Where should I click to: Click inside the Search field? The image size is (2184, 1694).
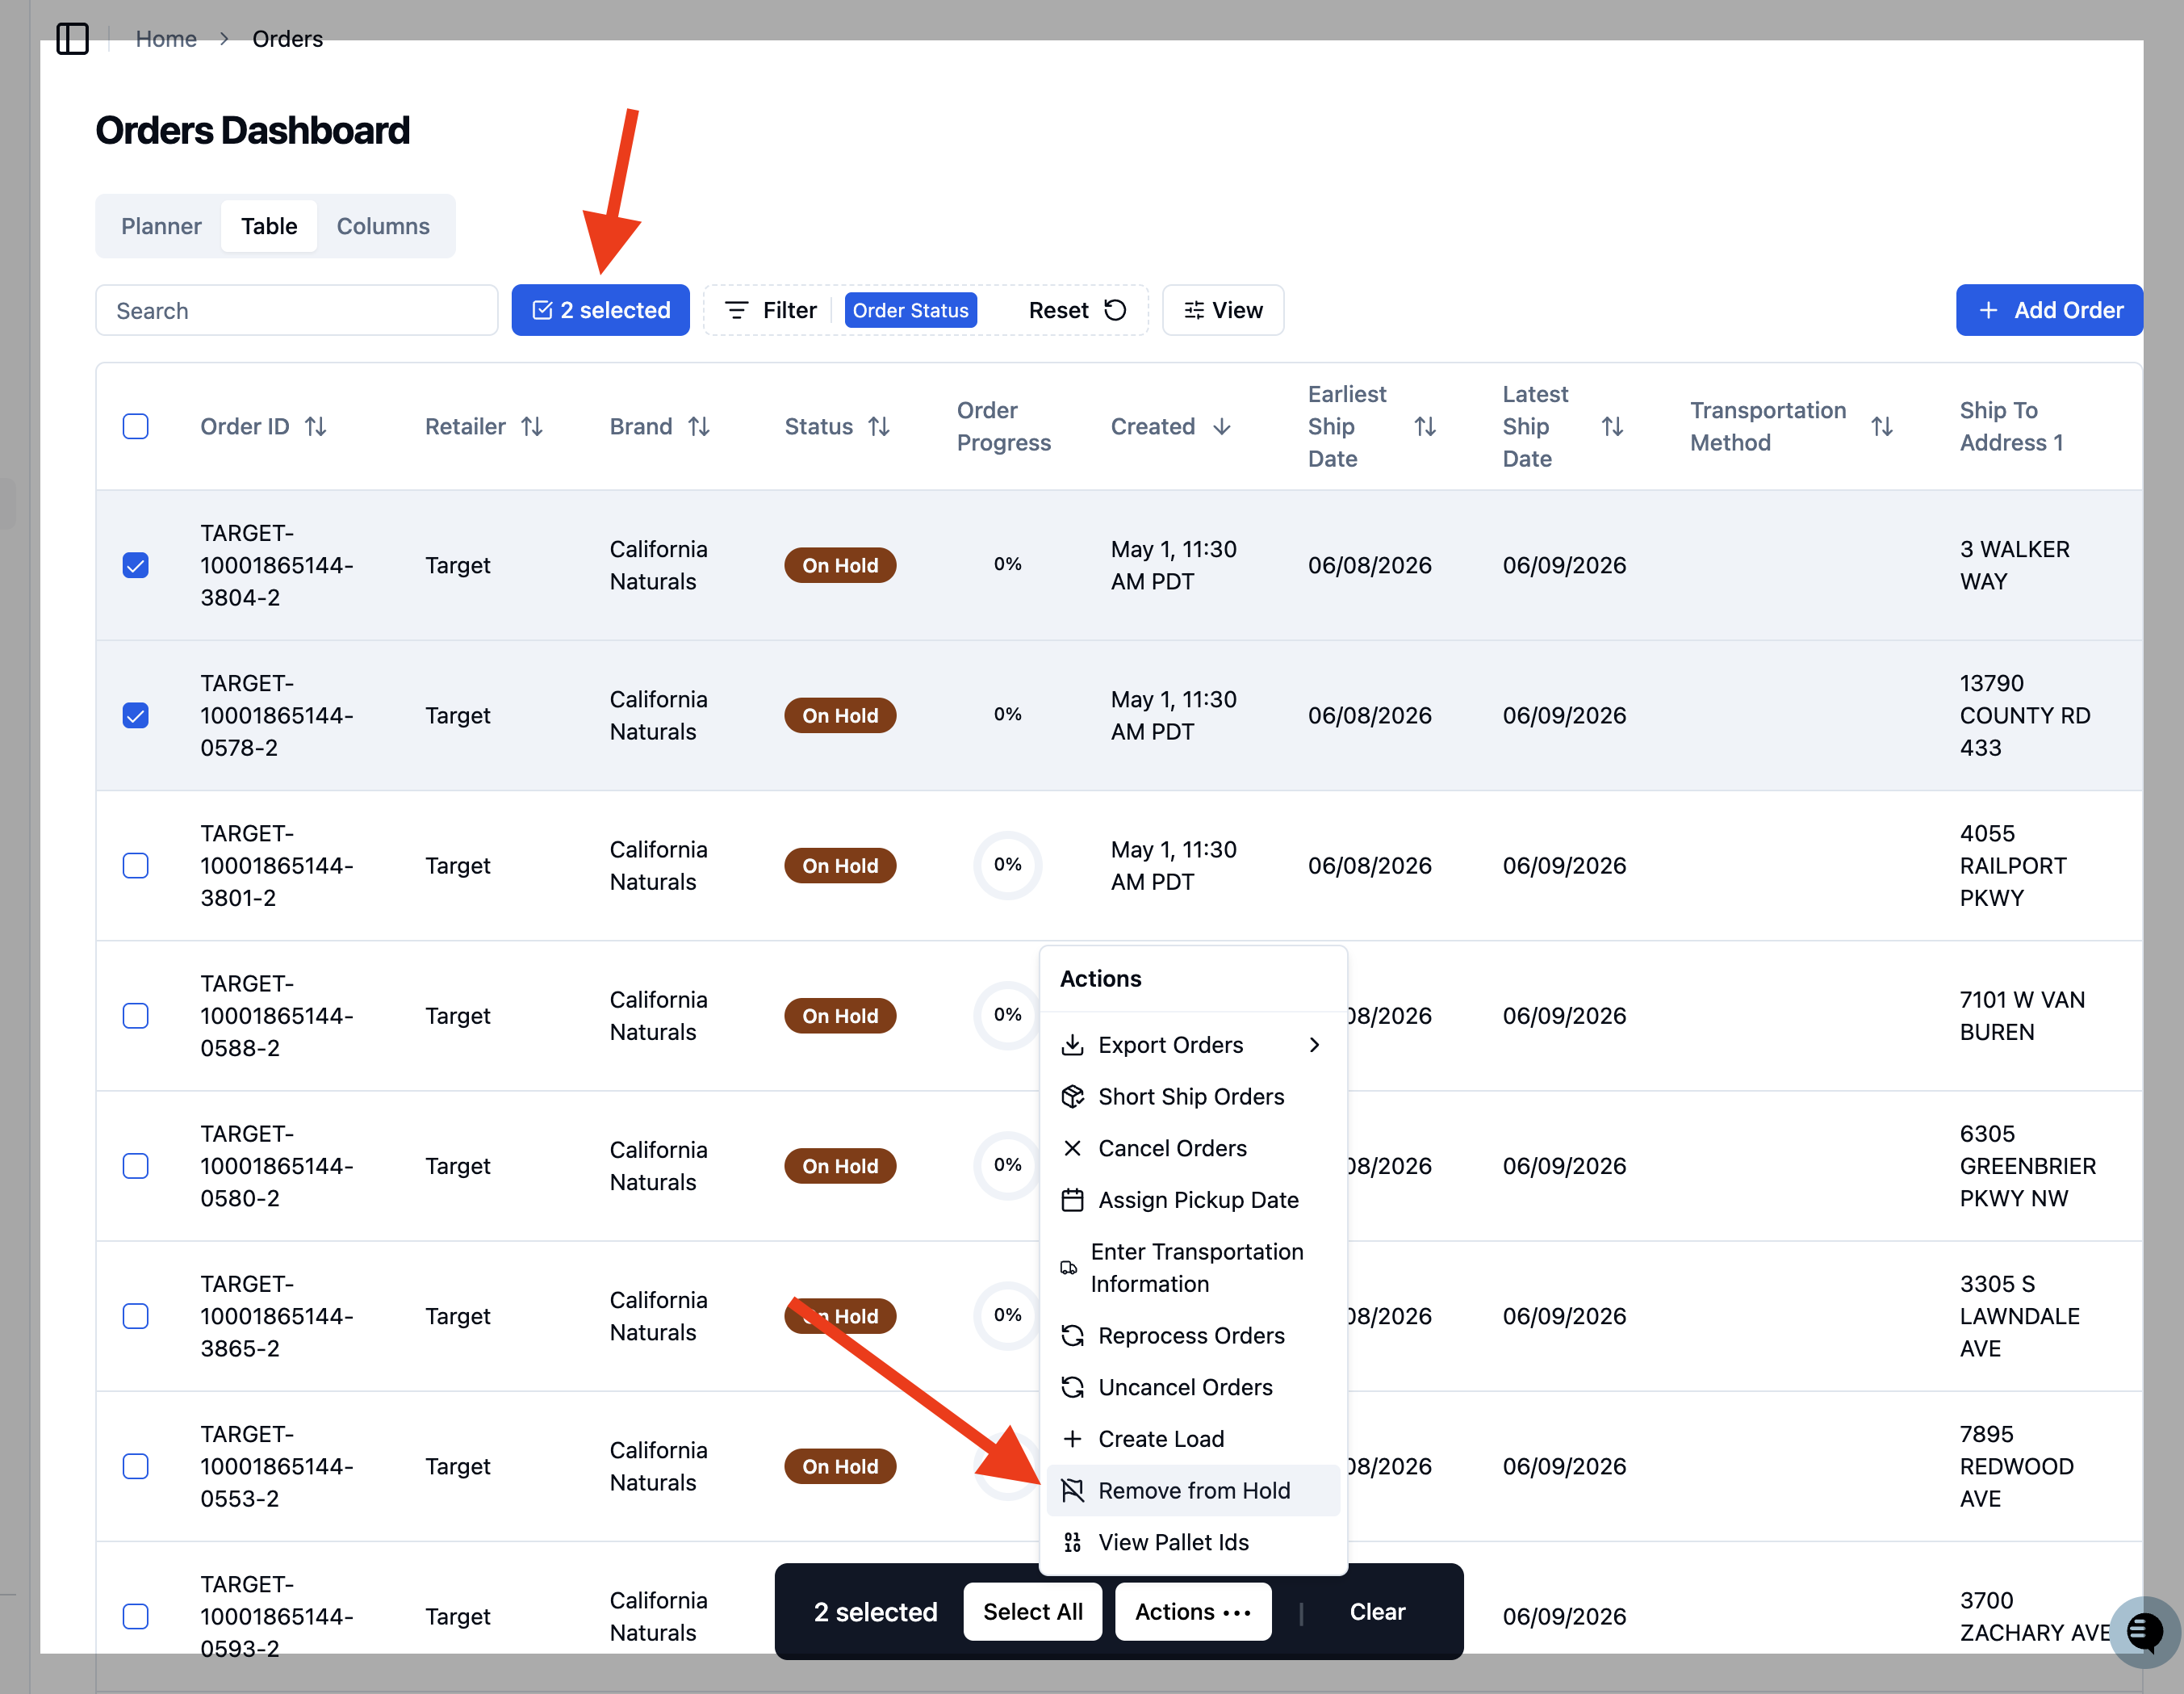pyautogui.click(x=297, y=310)
